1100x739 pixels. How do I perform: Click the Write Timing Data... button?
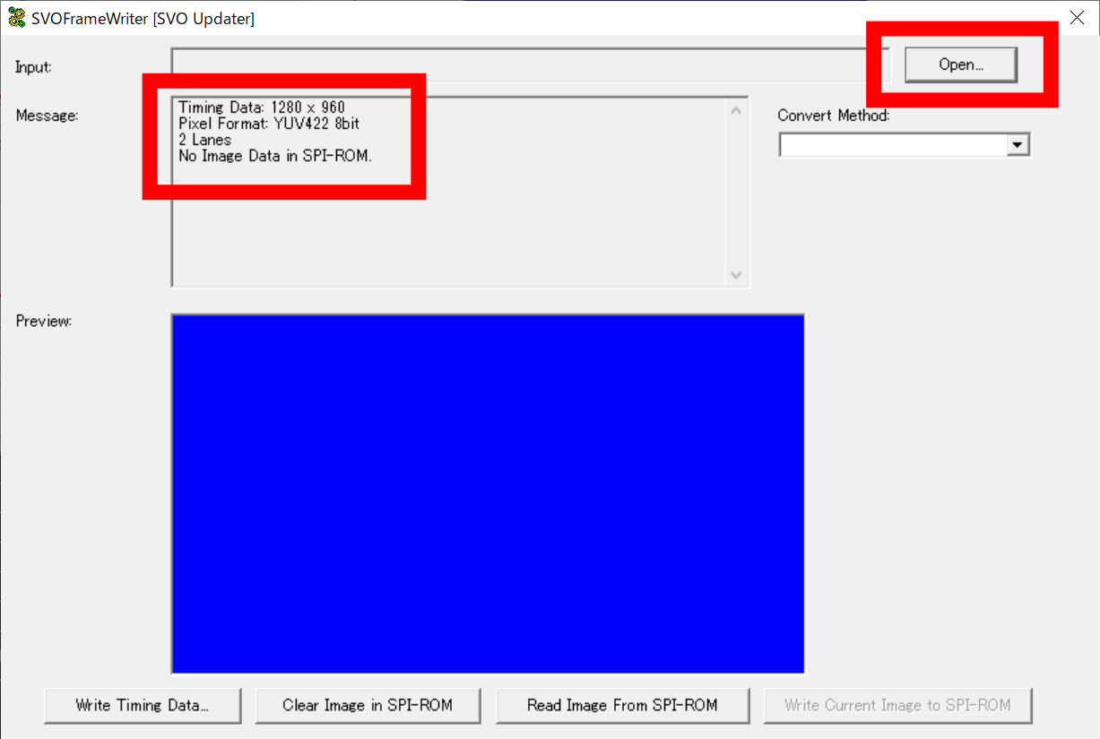pyautogui.click(x=143, y=706)
